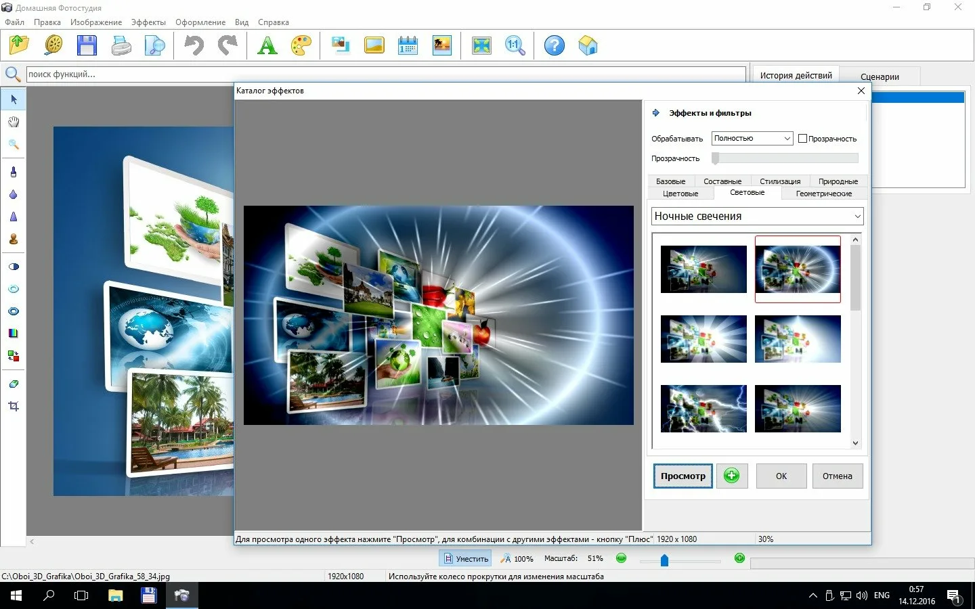This screenshot has height=609, width=975.
Task: Toggle the Уместить fit-to-window button
Action: pyautogui.click(x=466, y=558)
